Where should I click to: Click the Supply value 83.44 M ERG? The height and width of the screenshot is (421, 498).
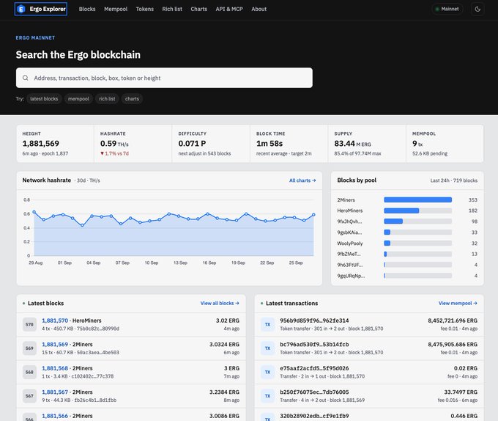point(352,144)
